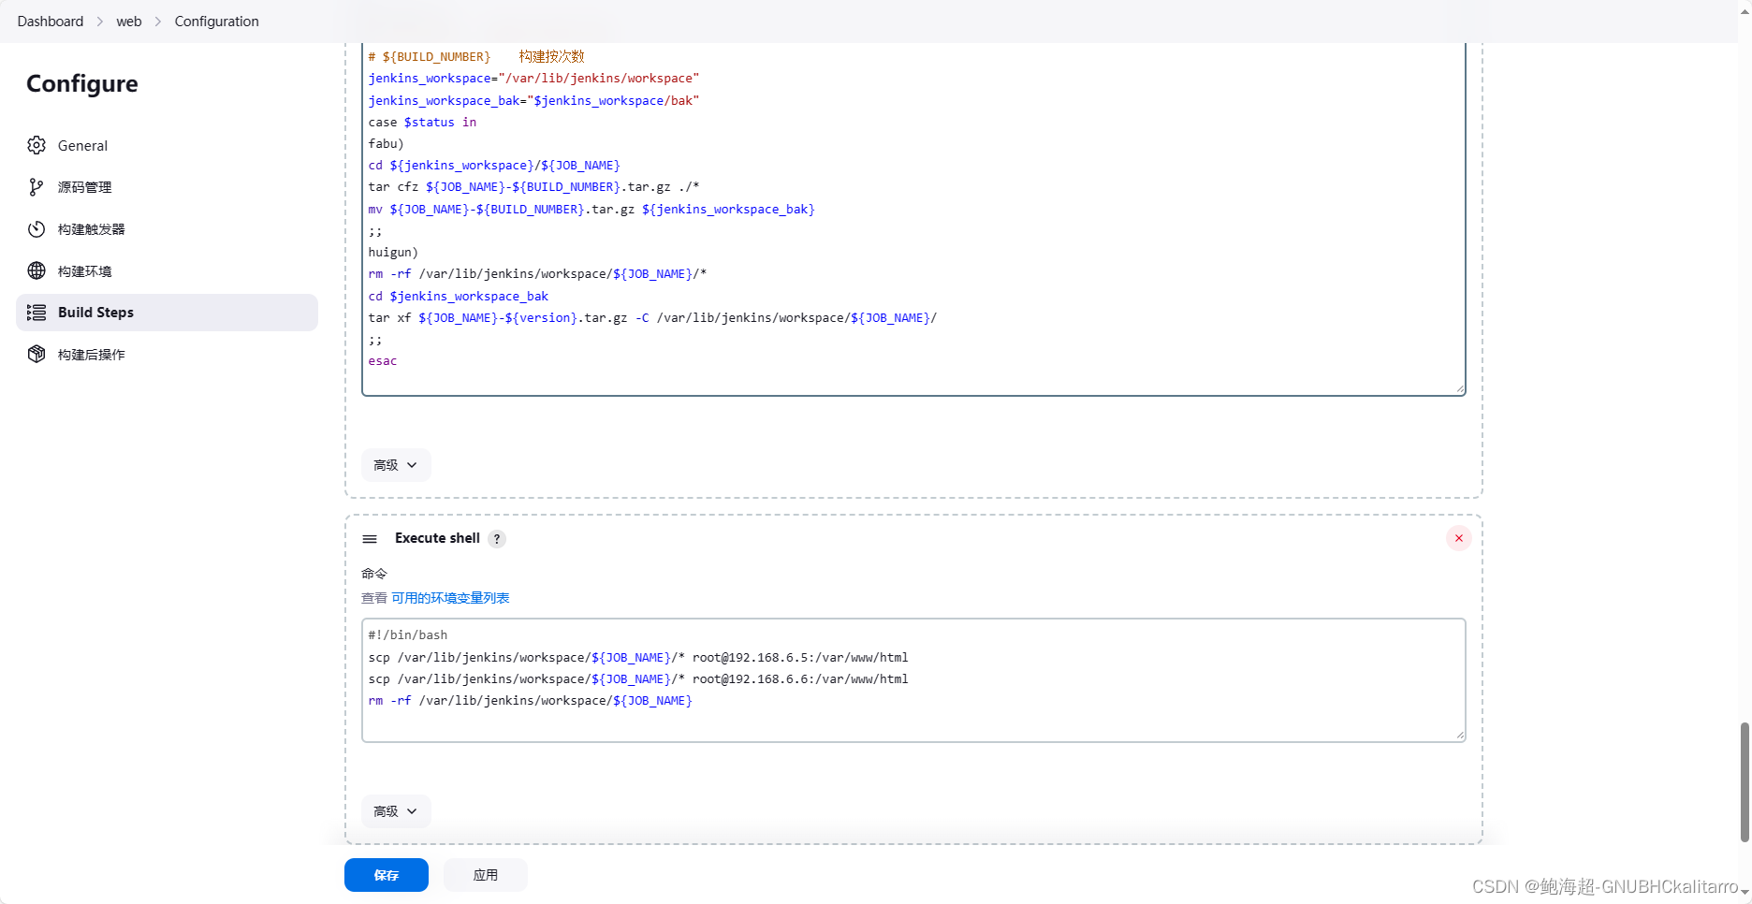Expand the 高级 options under scp shell step

[396, 811]
